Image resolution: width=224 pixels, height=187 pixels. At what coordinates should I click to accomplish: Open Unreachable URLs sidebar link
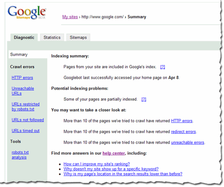[x=23, y=91]
